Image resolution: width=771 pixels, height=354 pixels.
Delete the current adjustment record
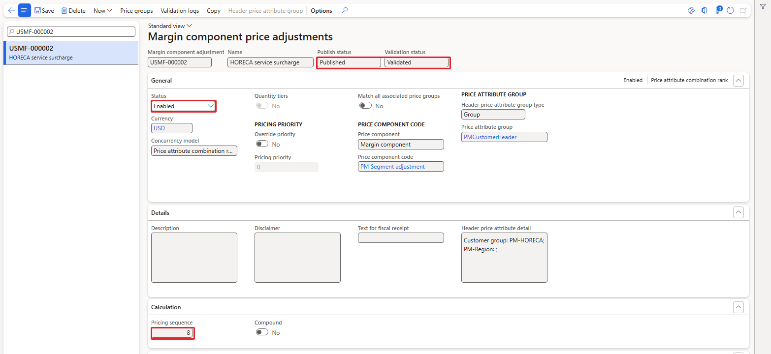[73, 10]
